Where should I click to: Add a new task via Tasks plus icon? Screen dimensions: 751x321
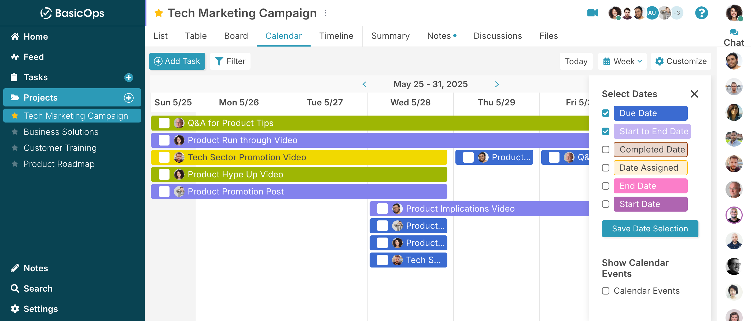point(128,77)
